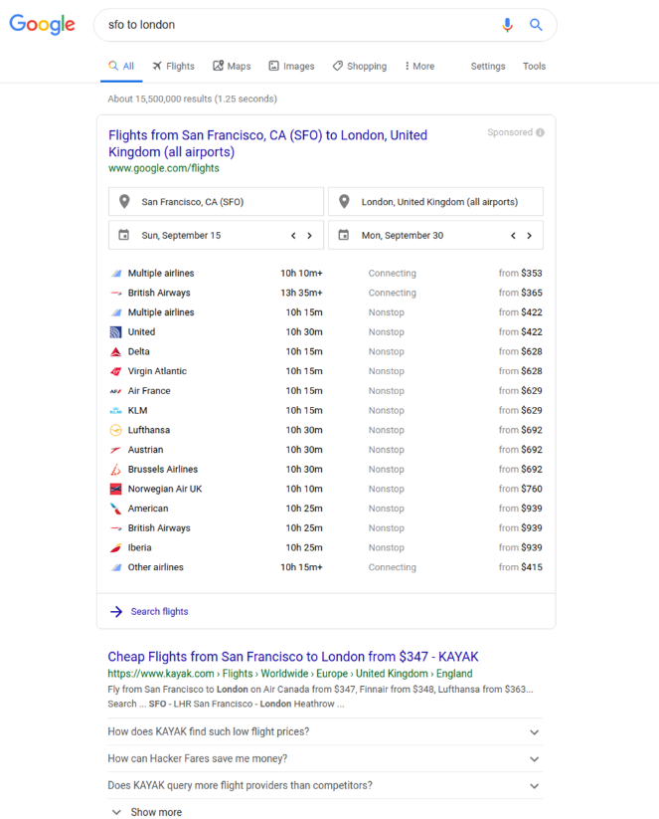Image resolution: width=659 pixels, height=819 pixels.
Task: Select the Delta flight row
Action: click(326, 352)
